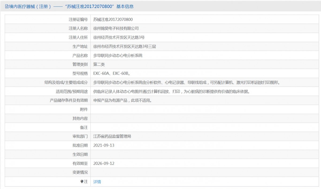Select 江苏省药品监督管理局
Screen dimensions: 321x189
pos(112,136)
